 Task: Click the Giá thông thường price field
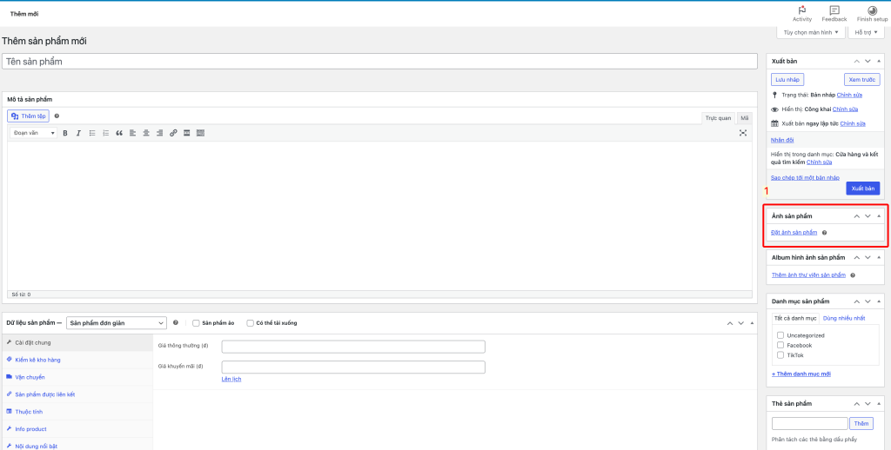coord(353,346)
